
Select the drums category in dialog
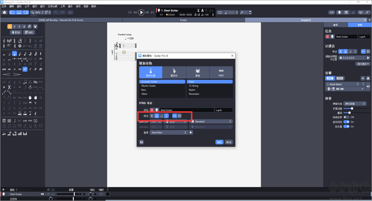pos(198,72)
